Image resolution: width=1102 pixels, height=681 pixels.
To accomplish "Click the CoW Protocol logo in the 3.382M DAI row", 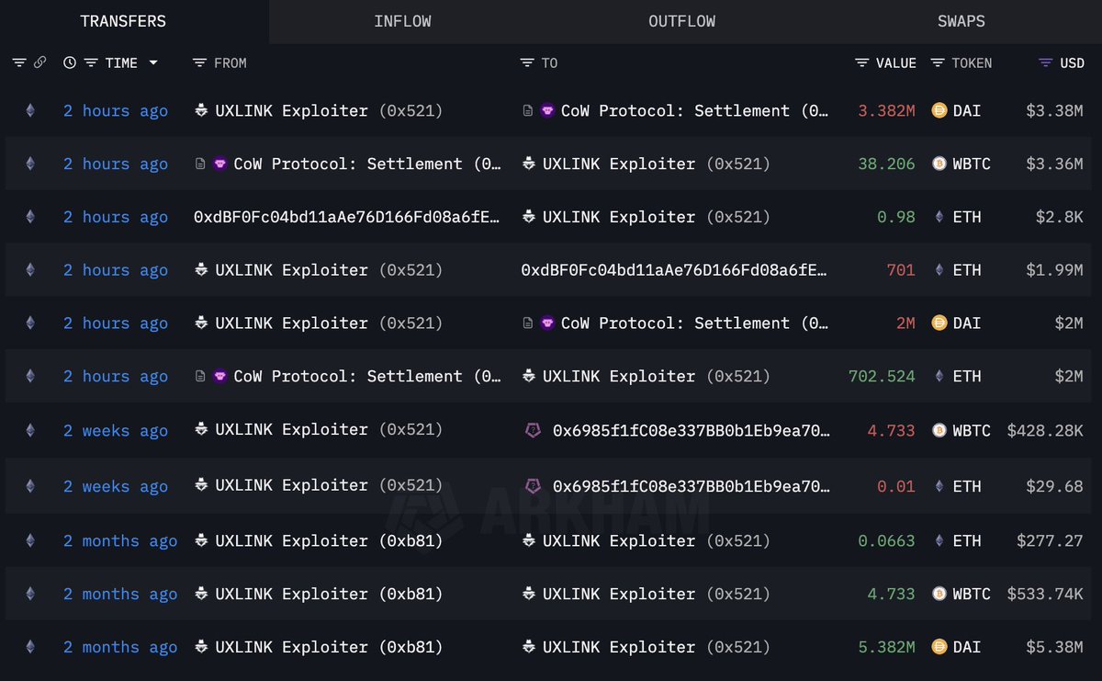I will tap(547, 110).
